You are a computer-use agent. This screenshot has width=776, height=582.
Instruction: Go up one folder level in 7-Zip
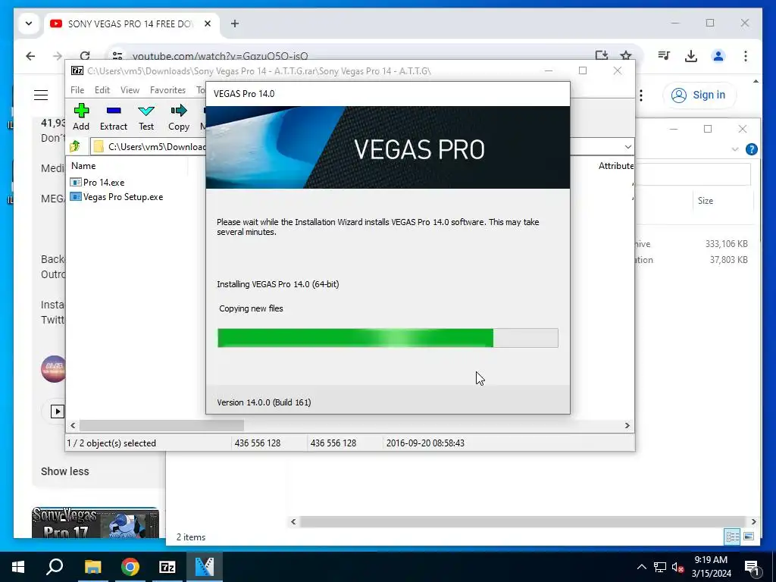(x=75, y=146)
